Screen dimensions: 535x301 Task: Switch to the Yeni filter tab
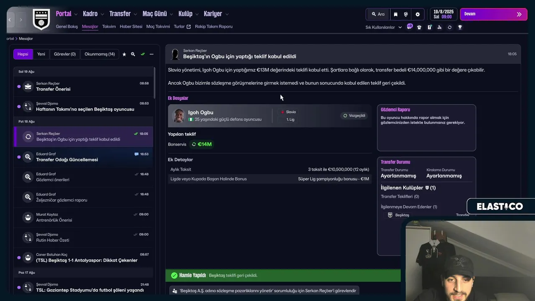41,54
